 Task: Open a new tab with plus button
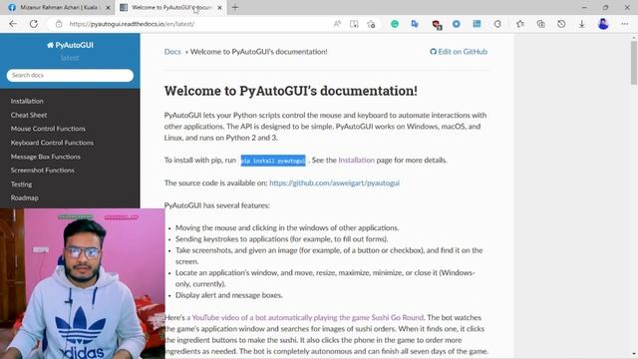(x=235, y=7)
